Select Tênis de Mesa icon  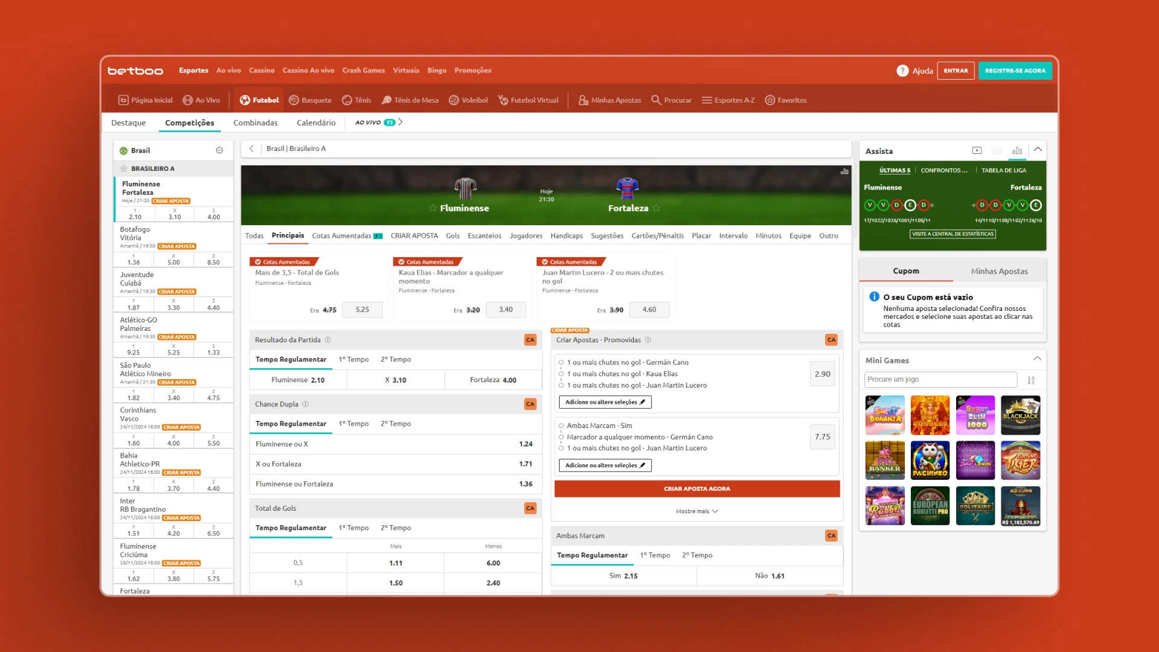(386, 100)
